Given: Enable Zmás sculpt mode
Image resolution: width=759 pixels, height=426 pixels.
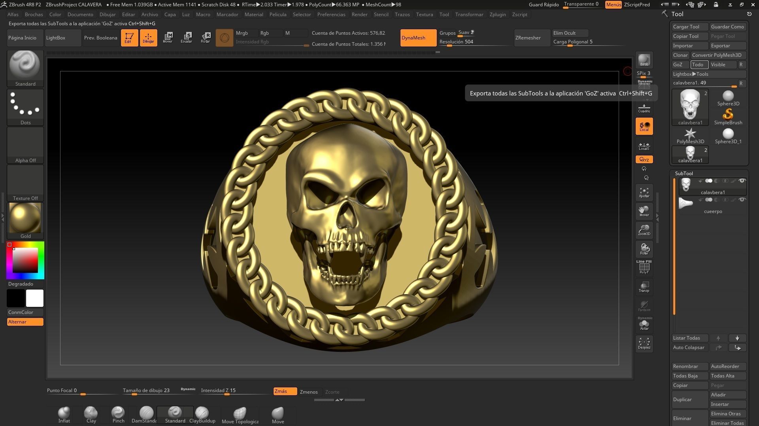Looking at the screenshot, I should click(x=285, y=391).
